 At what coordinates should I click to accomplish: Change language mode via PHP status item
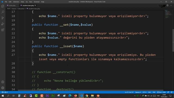pos(154,92)
